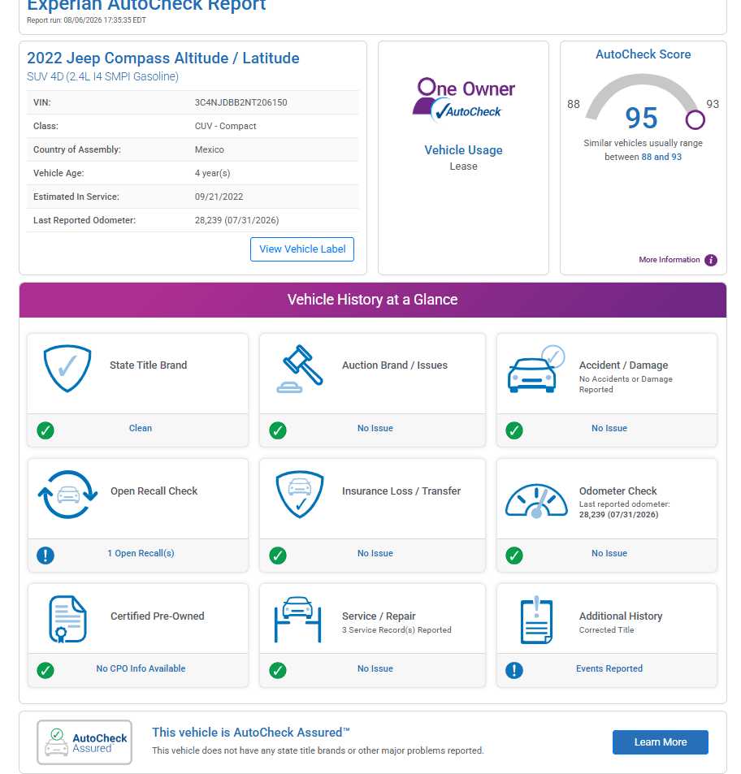
Task: Click the Estimated In Service date 09/21/2022
Action: coord(219,197)
